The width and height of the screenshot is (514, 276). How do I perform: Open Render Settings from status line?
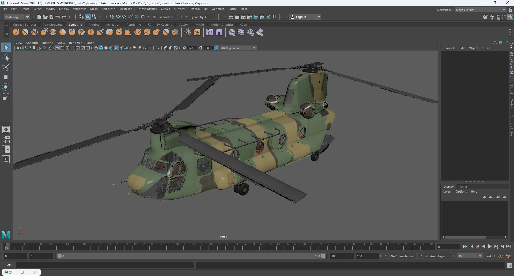(x=250, y=17)
